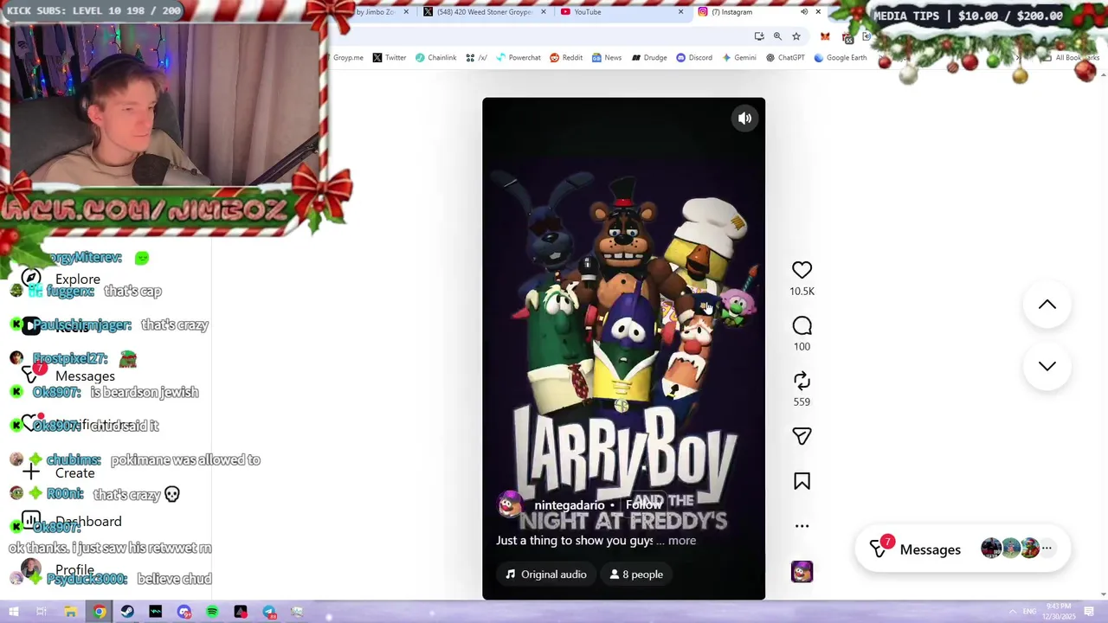
Task: Follow the nintegadario account
Action: tap(643, 505)
